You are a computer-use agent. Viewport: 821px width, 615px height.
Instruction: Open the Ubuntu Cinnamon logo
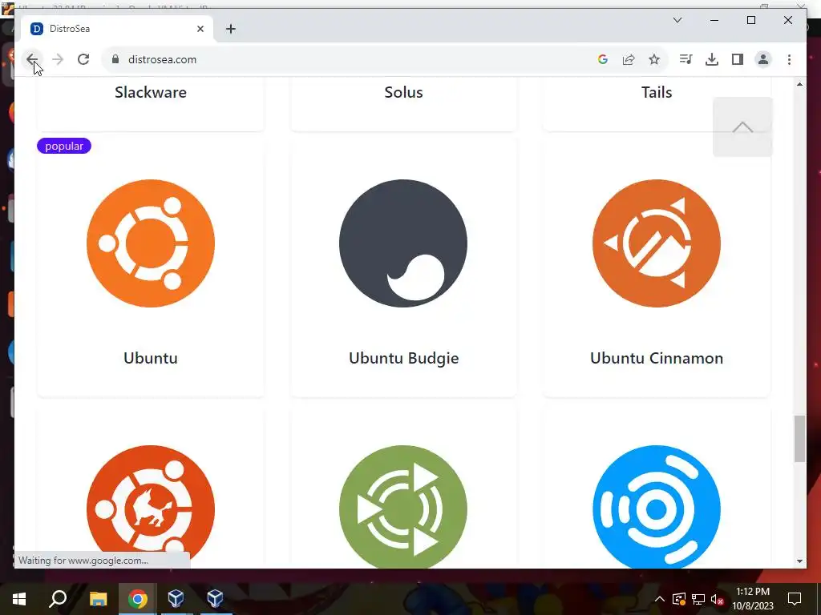tap(657, 243)
